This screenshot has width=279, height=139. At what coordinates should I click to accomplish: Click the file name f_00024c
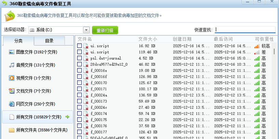coord(99,107)
